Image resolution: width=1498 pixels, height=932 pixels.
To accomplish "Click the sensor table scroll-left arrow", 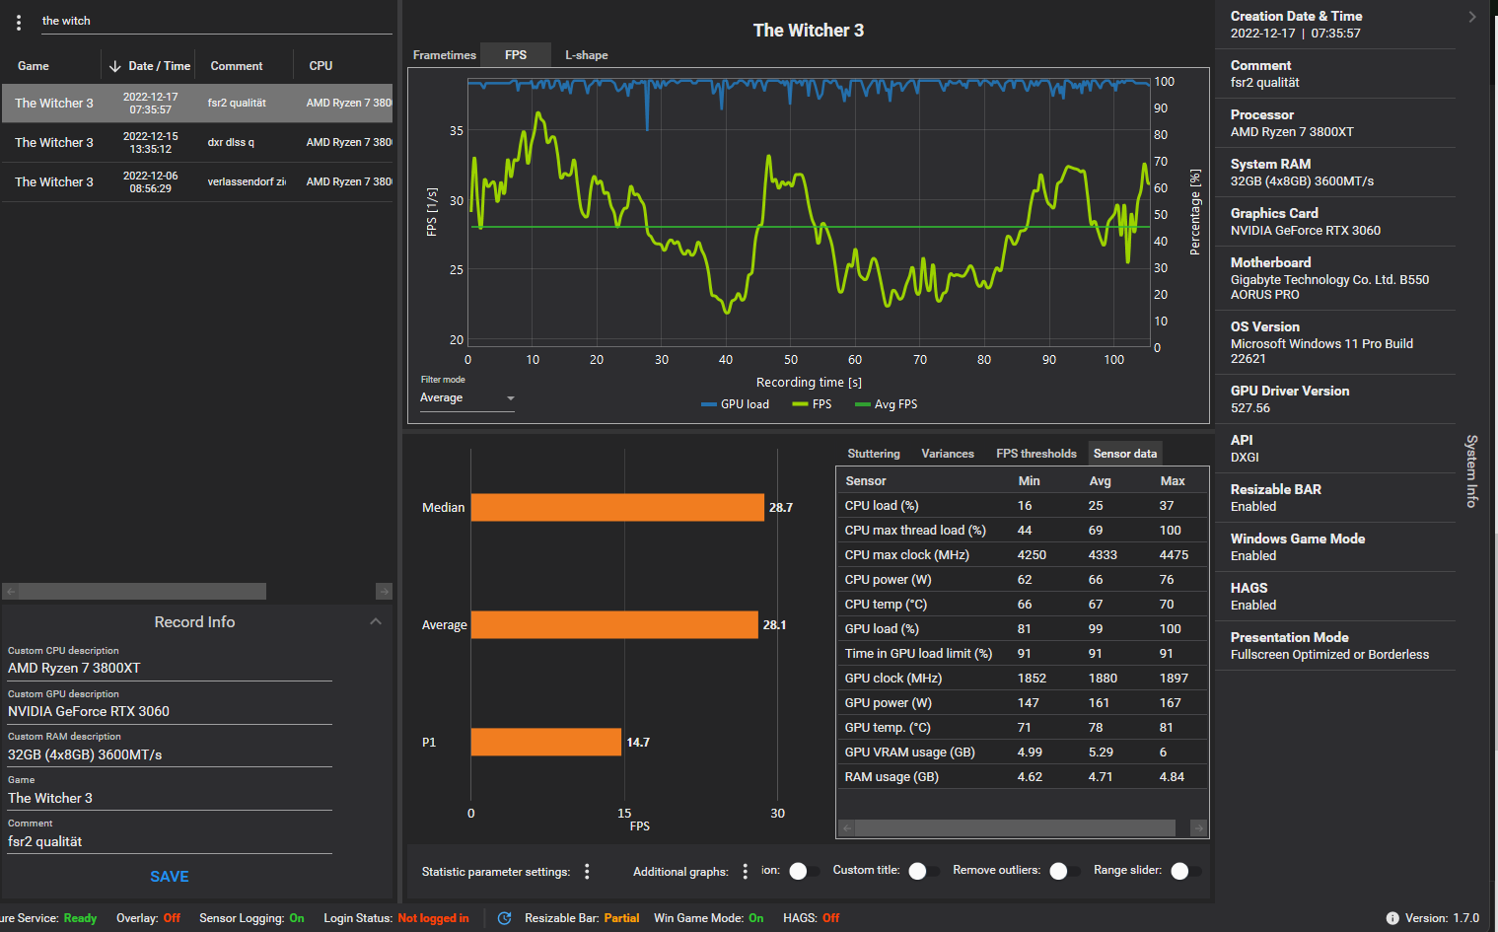I will coord(846,828).
